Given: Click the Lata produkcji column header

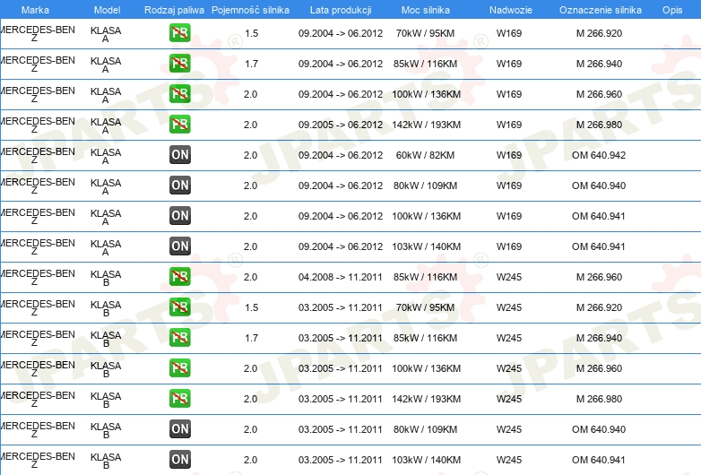Looking at the screenshot, I should (x=341, y=10).
